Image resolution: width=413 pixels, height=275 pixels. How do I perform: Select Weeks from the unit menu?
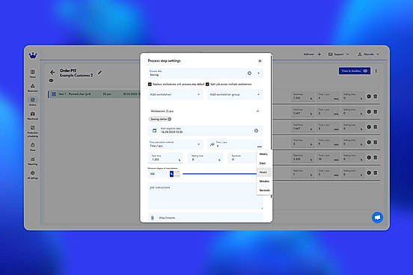263,154
